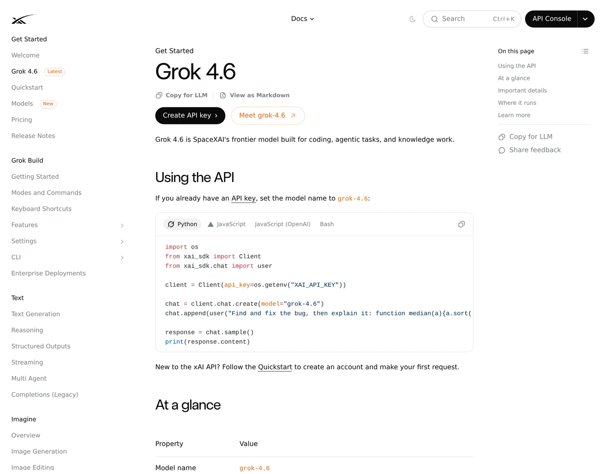Screen dimensions: 606x474
Task: Jump to At a glance section
Action: pyautogui.click(x=514, y=78)
